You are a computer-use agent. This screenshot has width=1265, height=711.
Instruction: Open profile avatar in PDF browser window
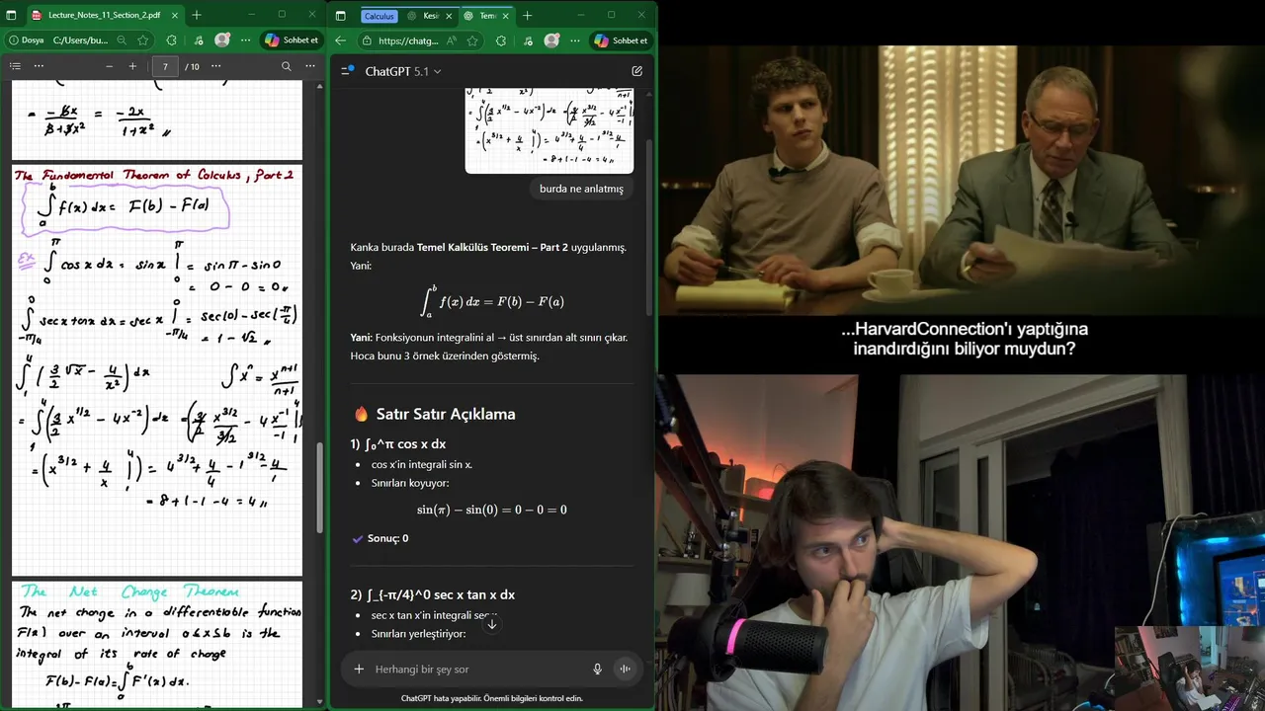[x=222, y=40]
